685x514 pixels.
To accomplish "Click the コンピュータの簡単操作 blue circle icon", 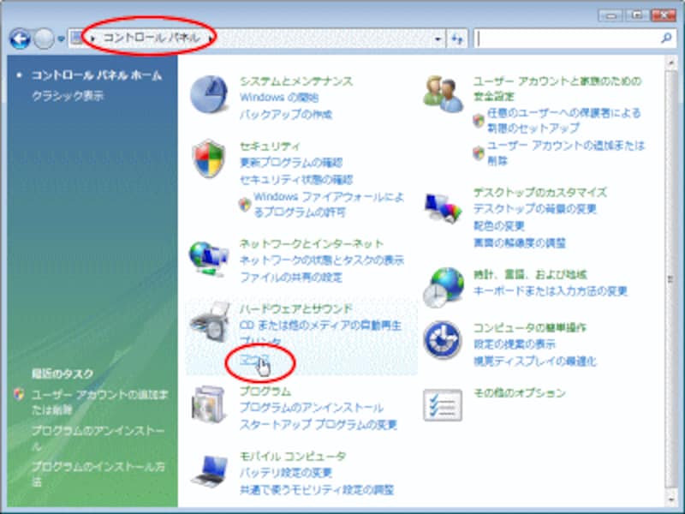I will (x=443, y=340).
